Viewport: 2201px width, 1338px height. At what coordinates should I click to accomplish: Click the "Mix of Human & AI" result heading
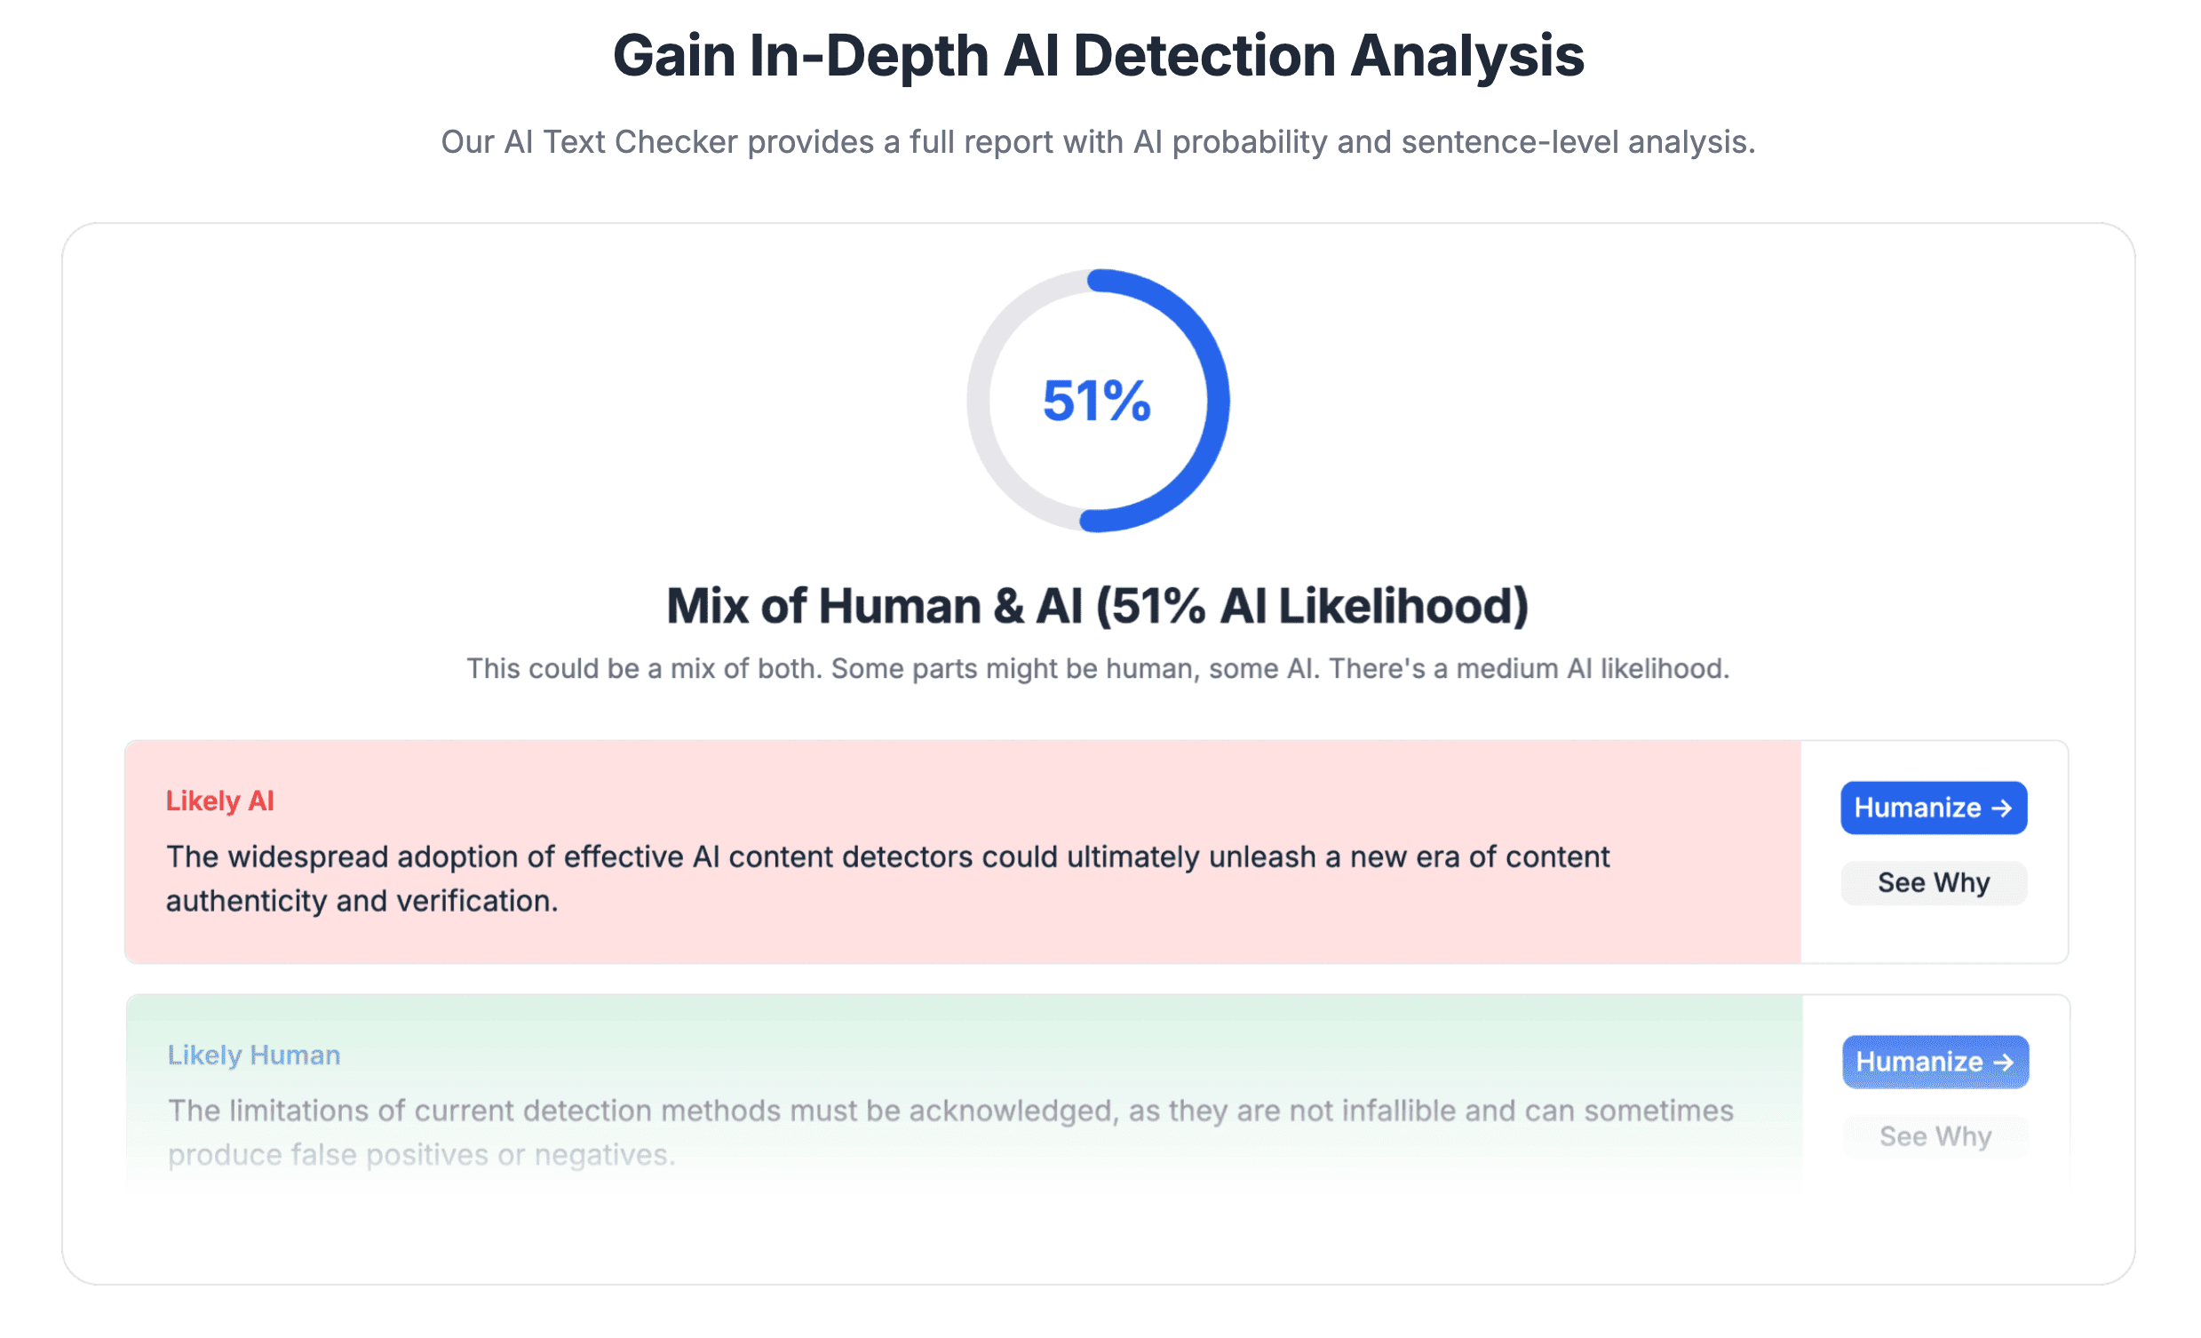pos(1098,607)
